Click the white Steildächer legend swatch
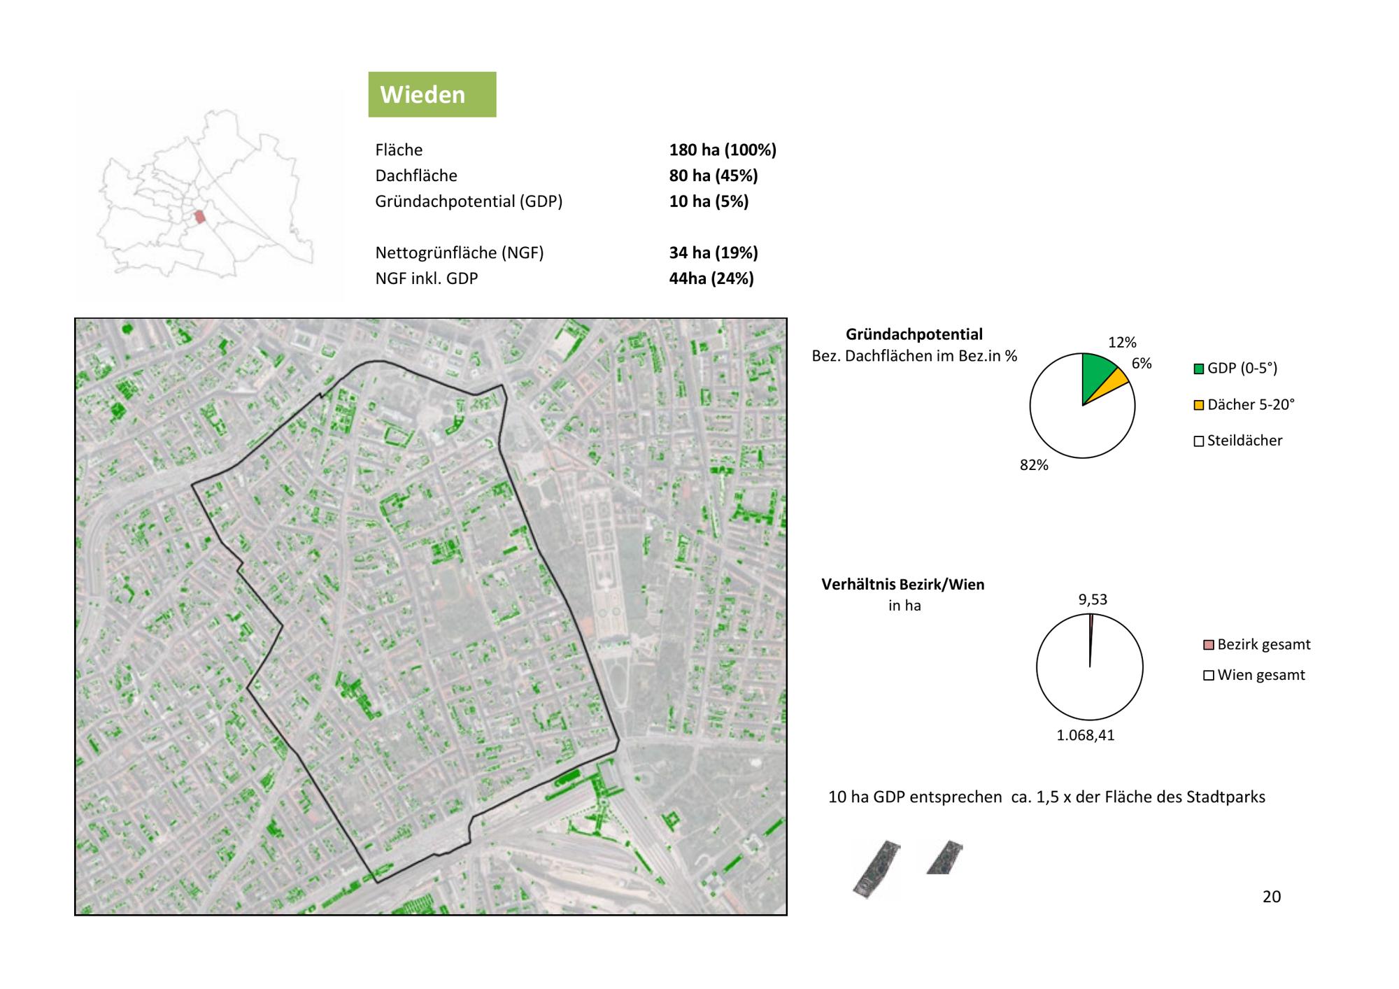Image resolution: width=1399 pixels, height=989 pixels. point(1198,441)
